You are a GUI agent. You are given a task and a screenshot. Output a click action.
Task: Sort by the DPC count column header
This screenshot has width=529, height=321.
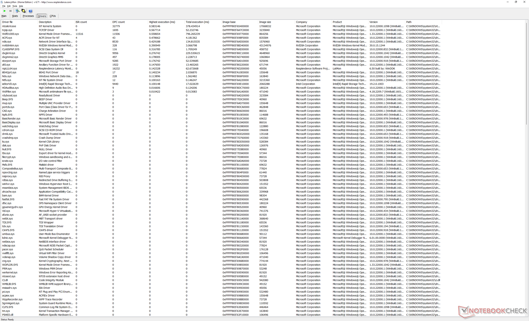point(118,22)
